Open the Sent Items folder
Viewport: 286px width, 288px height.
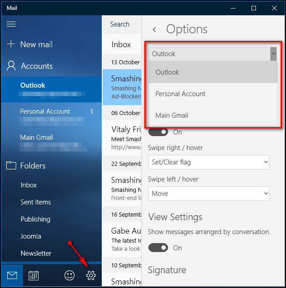tap(36, 202)
